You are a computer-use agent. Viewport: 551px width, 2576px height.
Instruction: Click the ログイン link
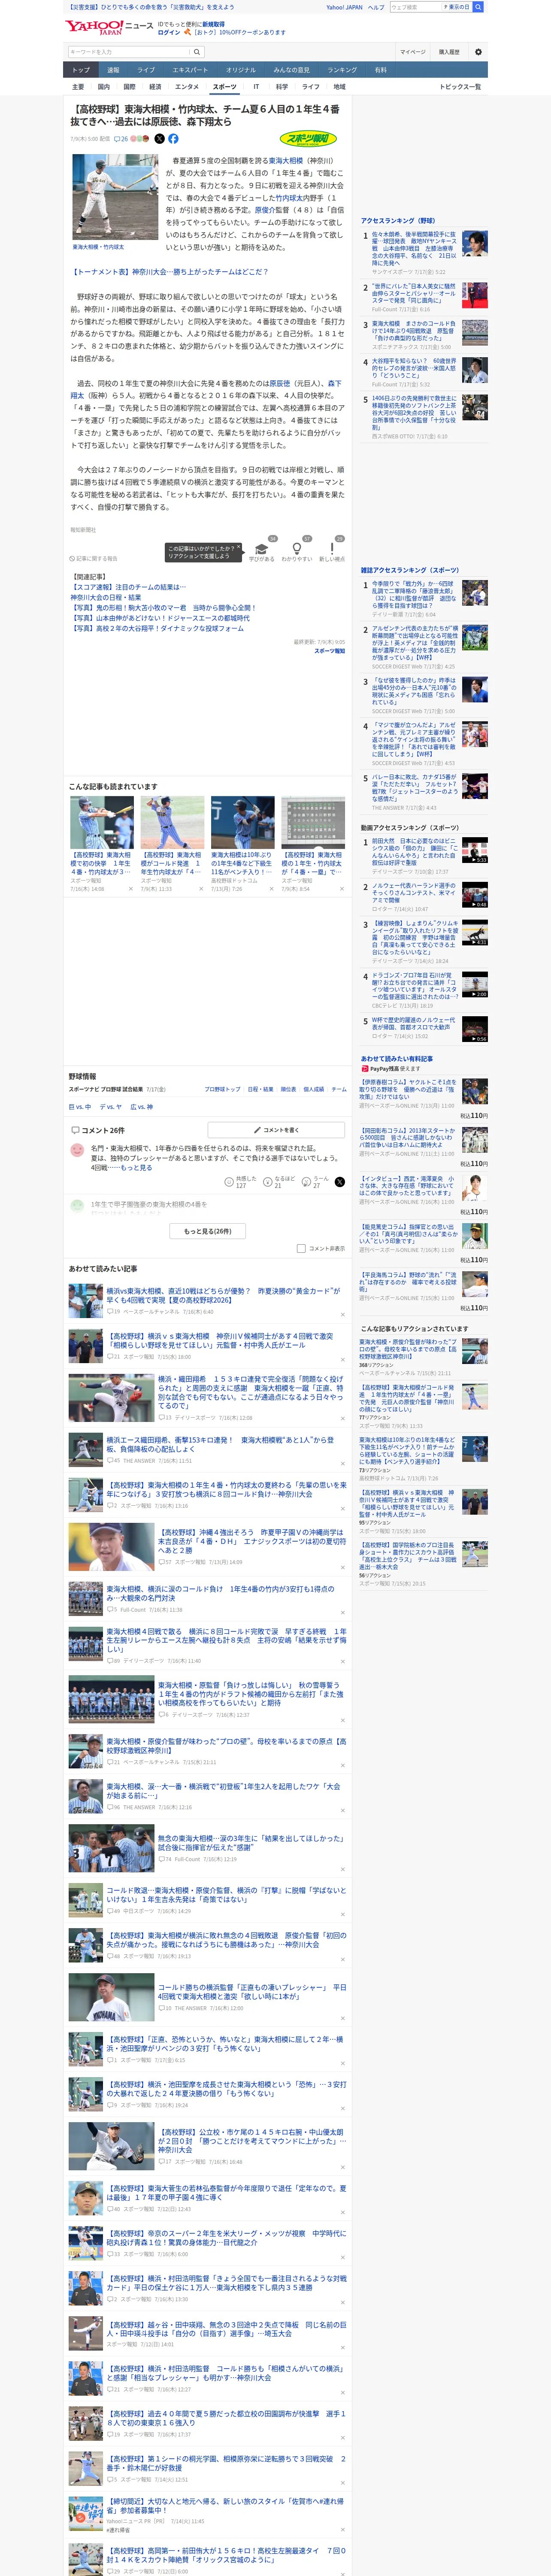coord(169,32)
